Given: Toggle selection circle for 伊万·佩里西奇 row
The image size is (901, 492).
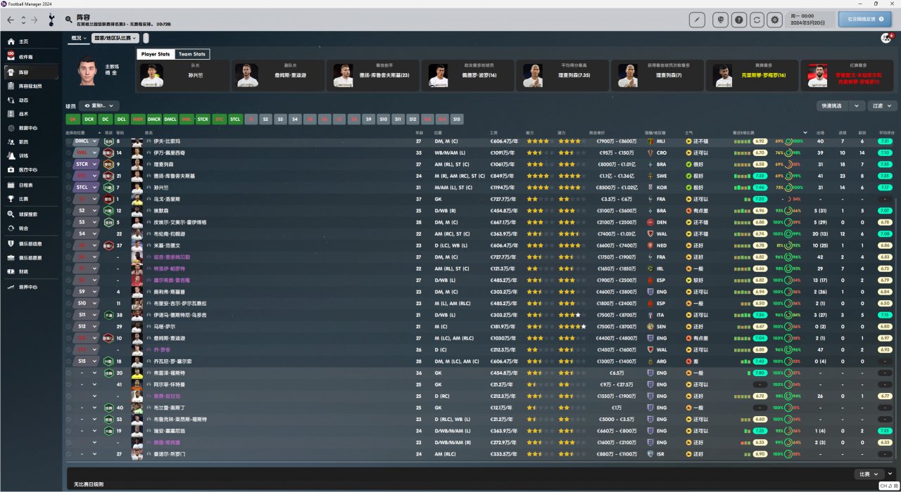Looking at the screenshot, I should coord(69,153).
